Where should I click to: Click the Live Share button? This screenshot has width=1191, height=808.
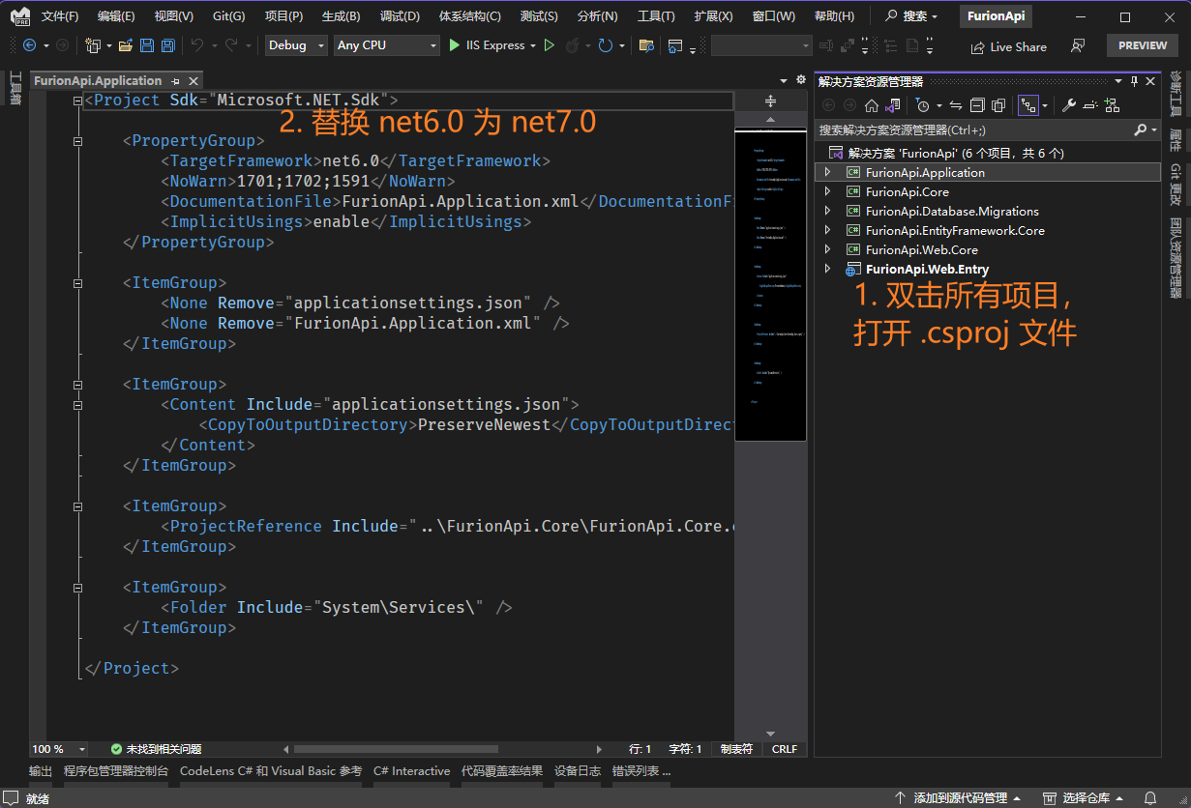point(1009,46)
